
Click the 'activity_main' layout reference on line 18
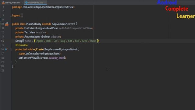(56, 58)
